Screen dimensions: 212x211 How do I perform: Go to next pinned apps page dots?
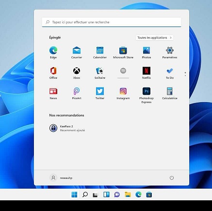coord(185,74)
